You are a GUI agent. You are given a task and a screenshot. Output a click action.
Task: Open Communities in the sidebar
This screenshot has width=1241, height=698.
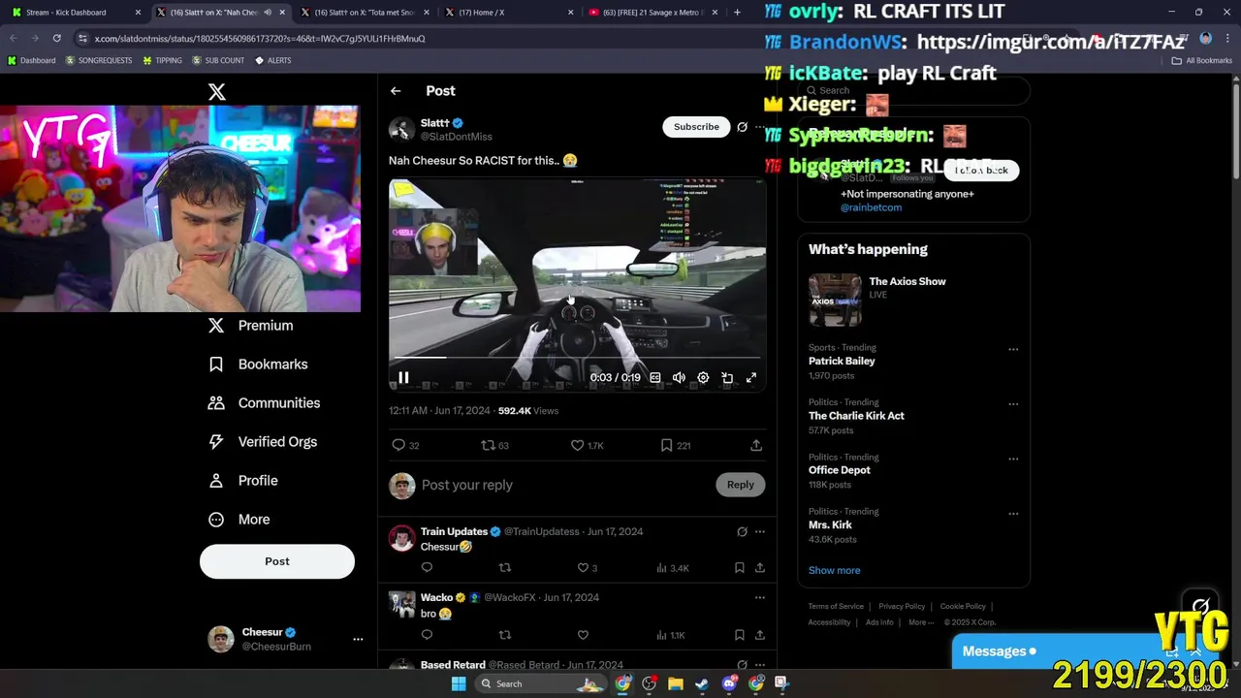click(265, 403)
